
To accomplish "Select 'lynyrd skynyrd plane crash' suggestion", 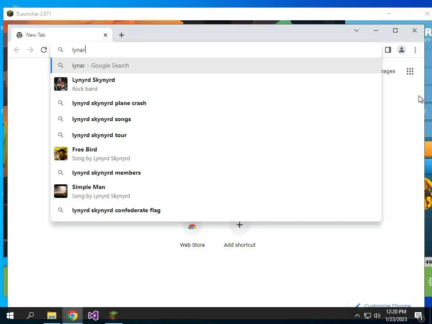I will [x=216, y=103].
